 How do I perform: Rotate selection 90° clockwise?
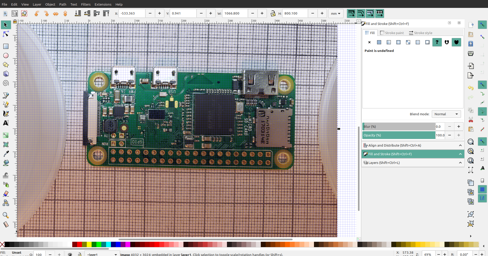point(46,13)
